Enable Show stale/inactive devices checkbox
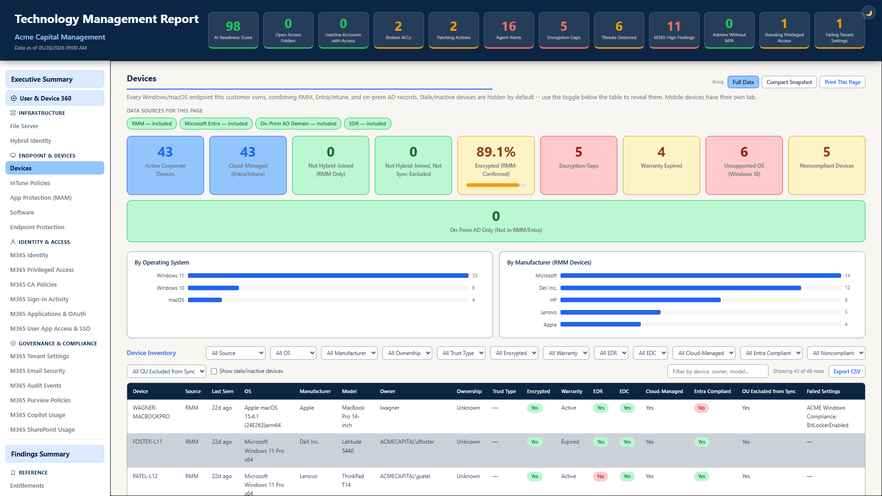 (214, 372)
